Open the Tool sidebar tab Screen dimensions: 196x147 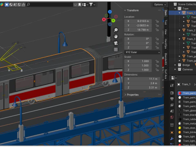166,22
